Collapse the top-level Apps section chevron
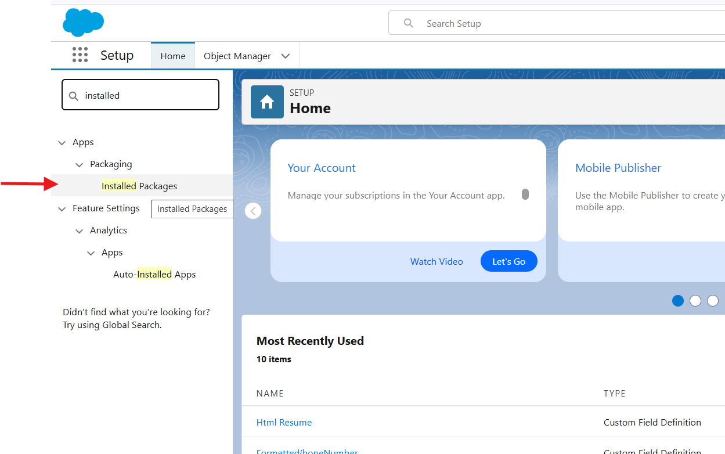The width and height of the screenshot is (725, 454). [62, 143]
